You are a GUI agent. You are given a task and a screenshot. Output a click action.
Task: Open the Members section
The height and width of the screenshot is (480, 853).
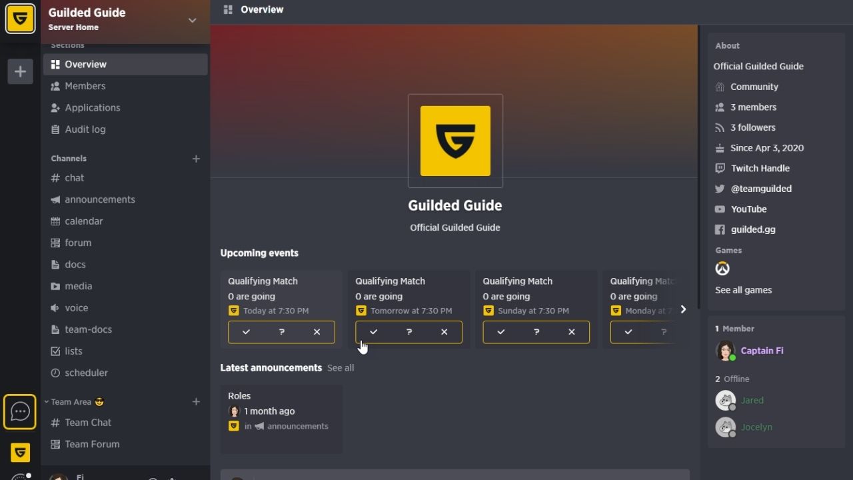125,86
